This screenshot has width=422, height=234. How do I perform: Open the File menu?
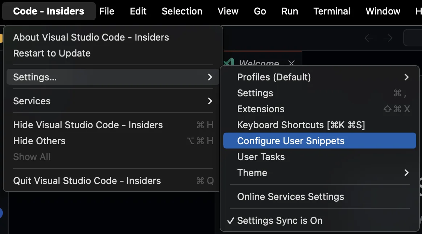click(107, 11)
